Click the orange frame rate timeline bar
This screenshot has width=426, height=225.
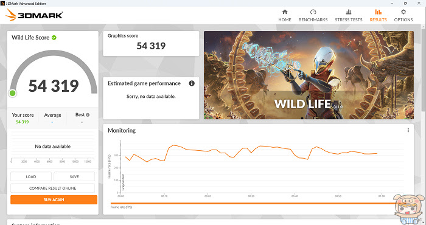click(x=253, y=203)
